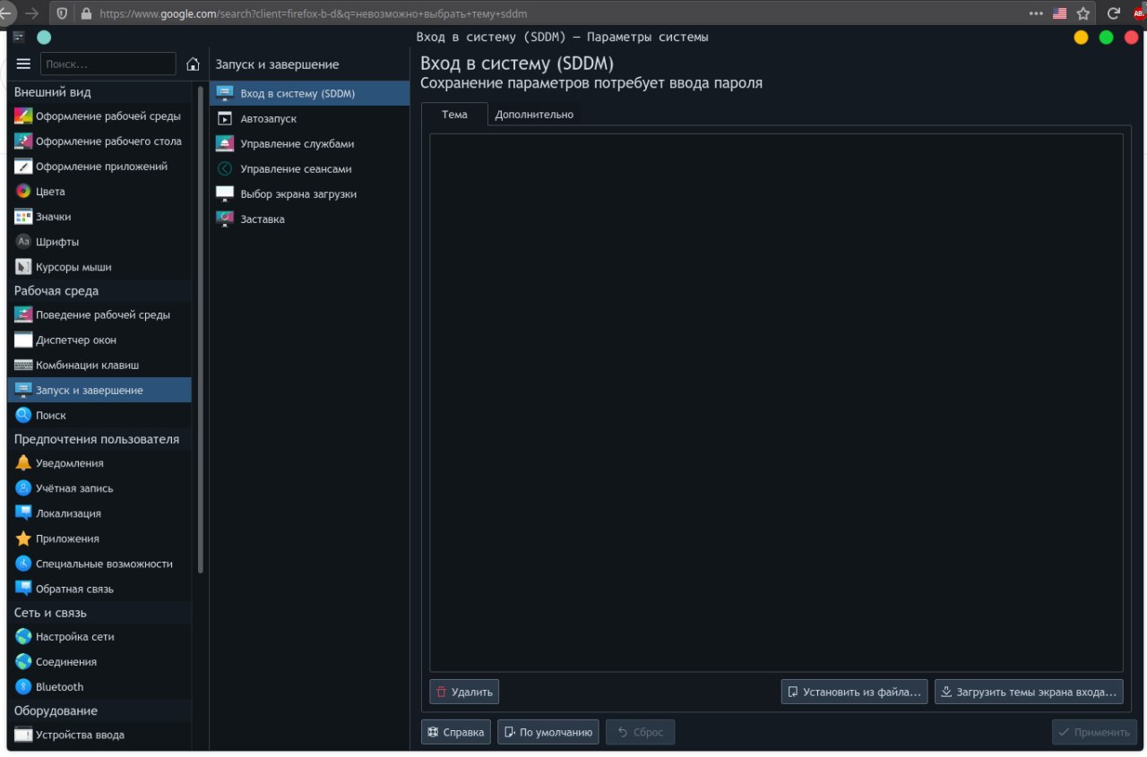Click the Предпочтения пользователя section header
Image resolution: width=1147 pixels, height=757 pixels.
click(x=99, y=439)
